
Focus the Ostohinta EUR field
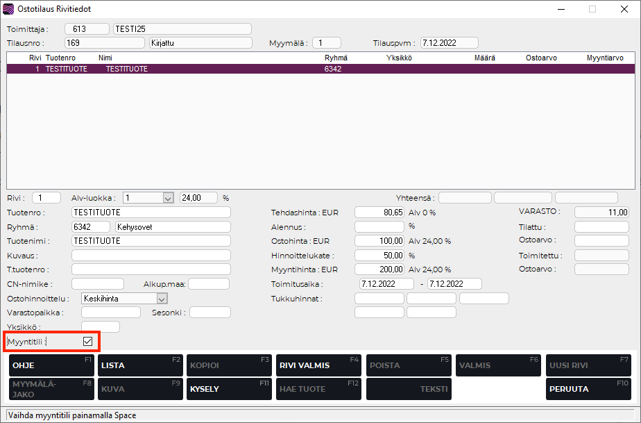(379, 241)
